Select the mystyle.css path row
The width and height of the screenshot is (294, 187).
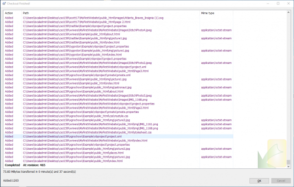(x=119, y=116)
